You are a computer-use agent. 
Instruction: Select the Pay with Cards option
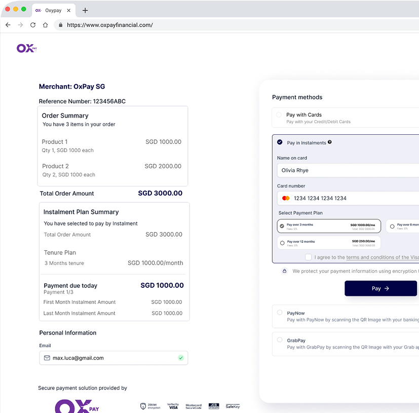coord(279,115)
